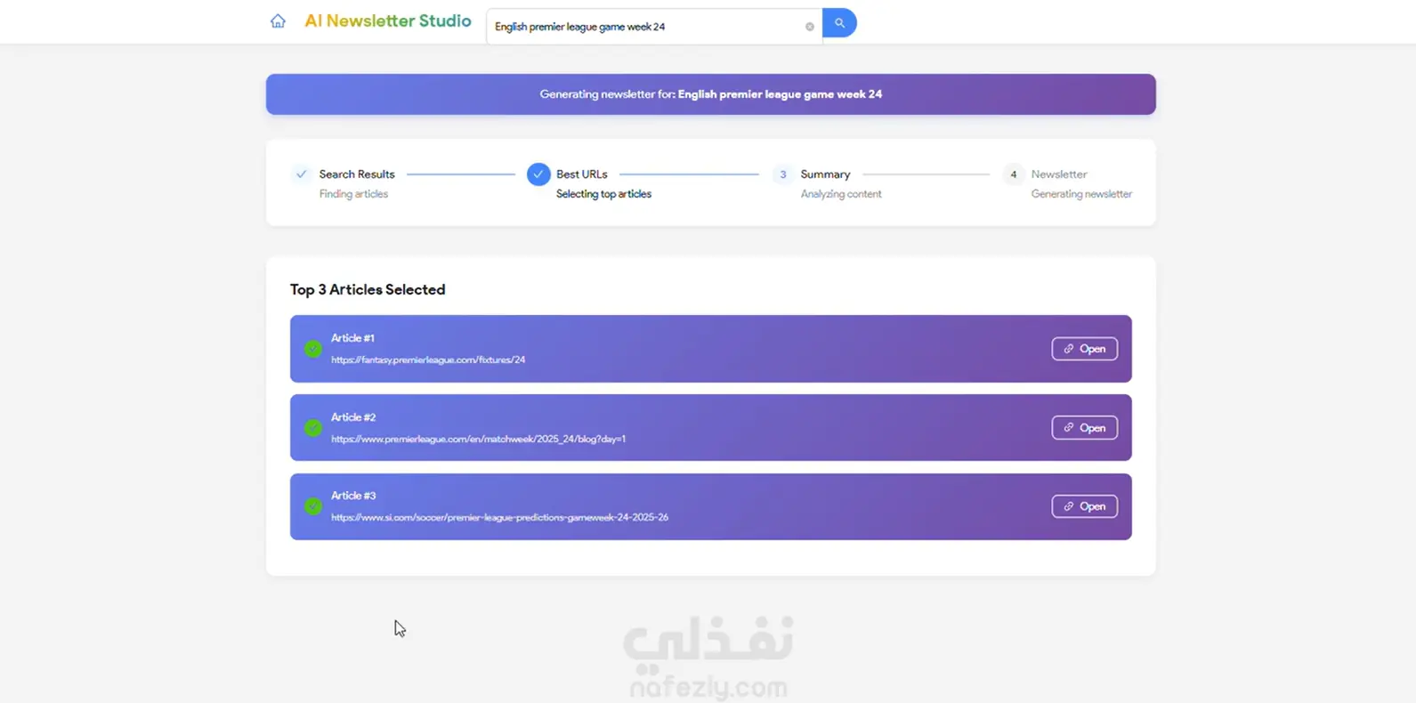This screenshot has width=1416, height=703.
Task: Click the premierleague.com matchweek blog URL
Action: [x=479, y=439]
